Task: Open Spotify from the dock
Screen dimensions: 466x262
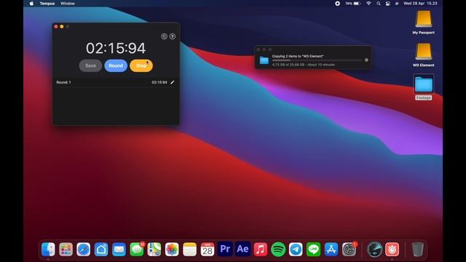Action: (278, 249)
